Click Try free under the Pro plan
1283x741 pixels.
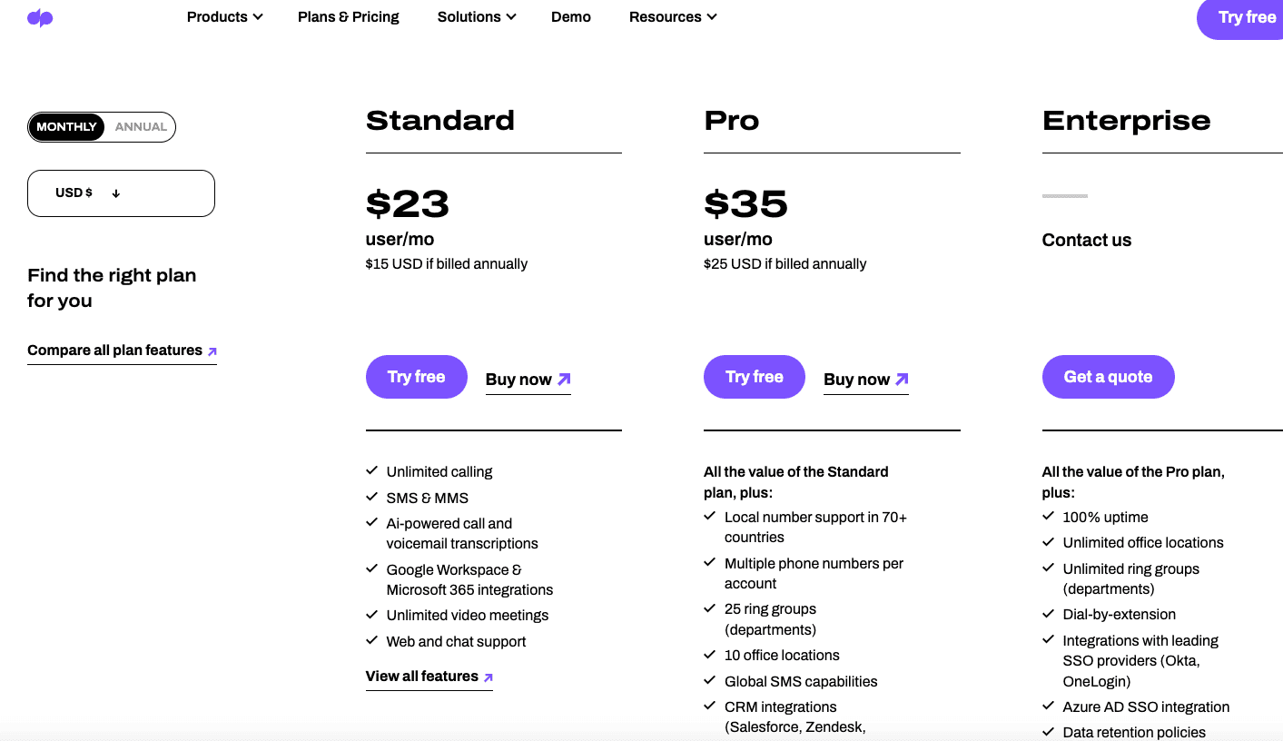(x=755, y=377)
